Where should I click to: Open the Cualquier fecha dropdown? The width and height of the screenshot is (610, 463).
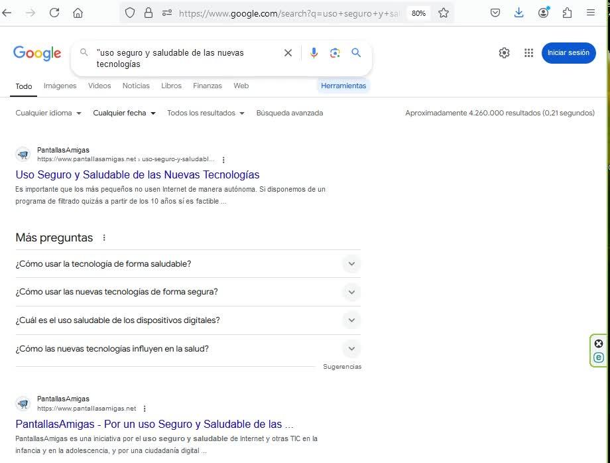124,113
